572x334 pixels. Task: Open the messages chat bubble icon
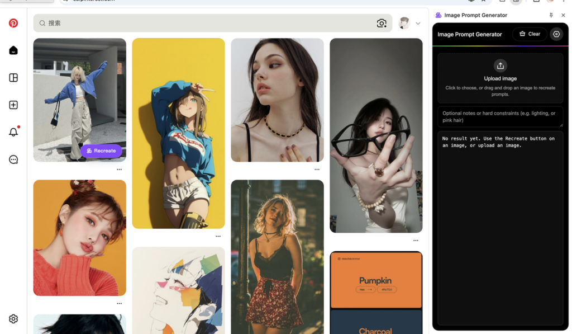point(13,159)
